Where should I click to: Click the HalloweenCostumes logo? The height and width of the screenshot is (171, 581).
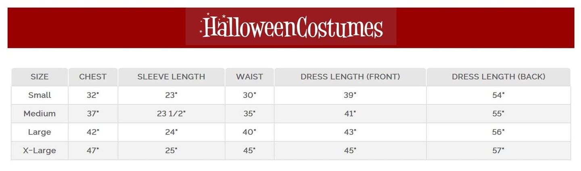tap(291, 27)
